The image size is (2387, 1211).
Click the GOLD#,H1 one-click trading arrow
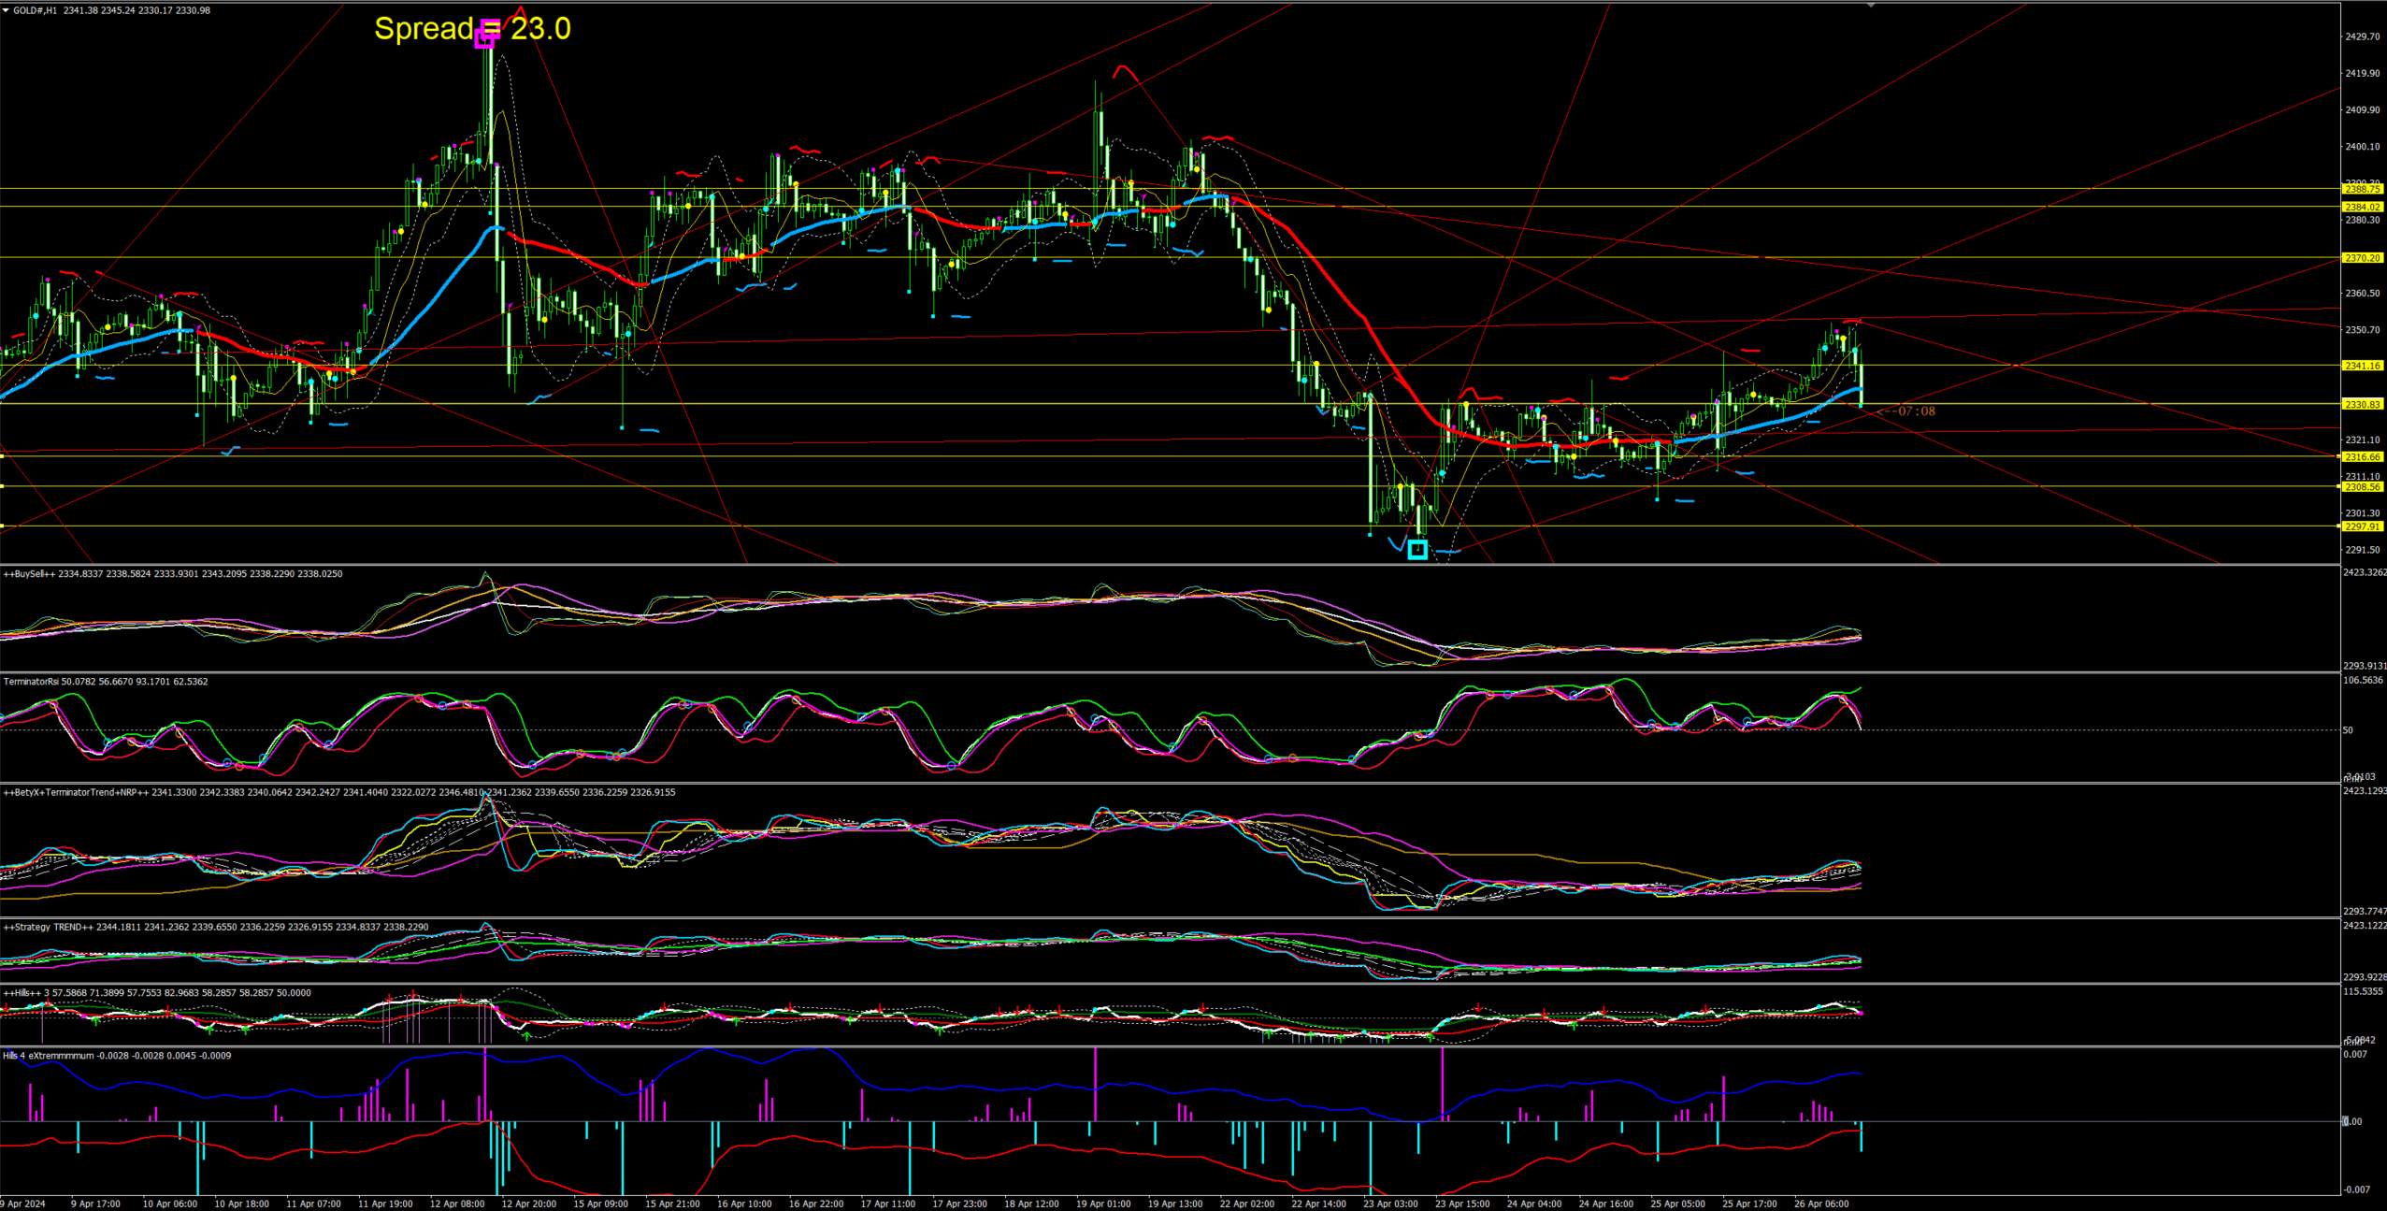(7, 10)
